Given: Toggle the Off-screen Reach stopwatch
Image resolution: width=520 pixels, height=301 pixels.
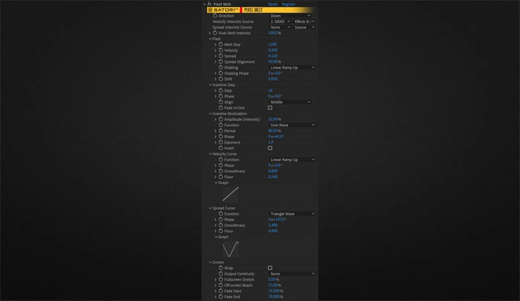Looking at the screenshot, I should pyautogui.click(x=221, y=285).
